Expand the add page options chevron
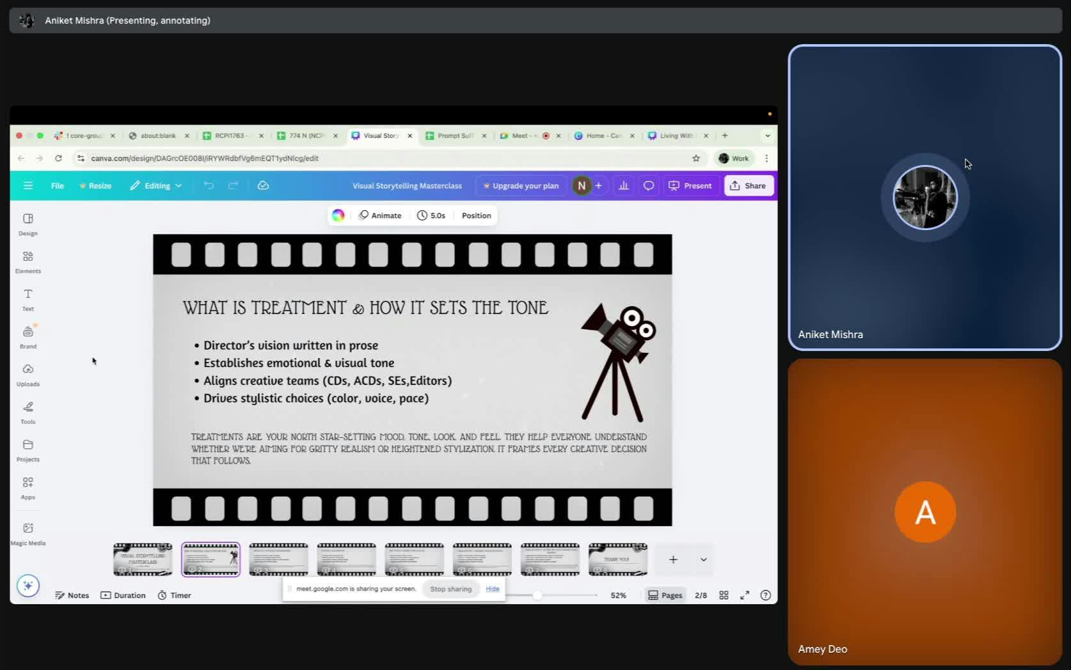The height and width of the screenshot is (670, 1071). coord(703,559)
